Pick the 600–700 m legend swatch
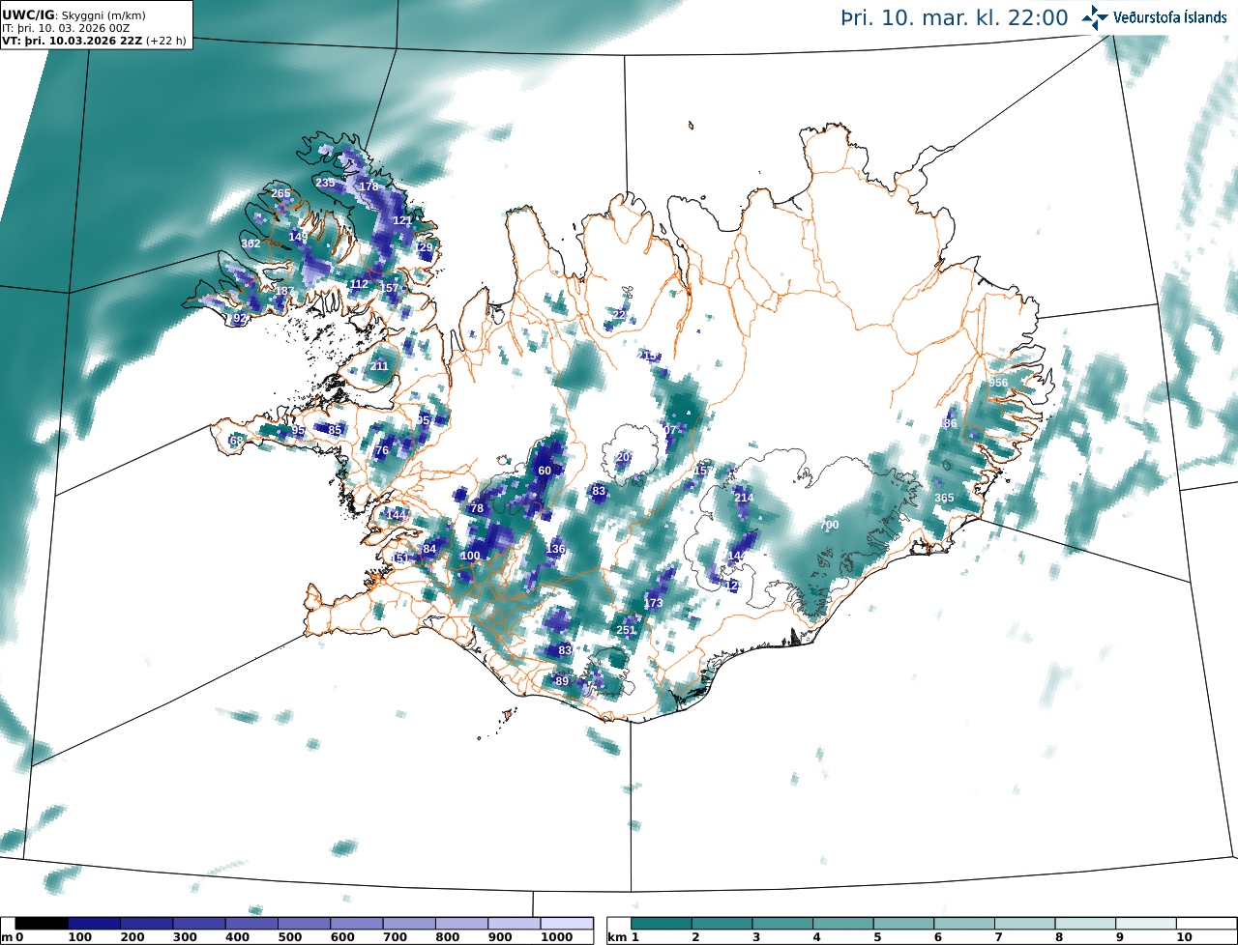The width and height of the screenshot is (1238, 945). 357,924
